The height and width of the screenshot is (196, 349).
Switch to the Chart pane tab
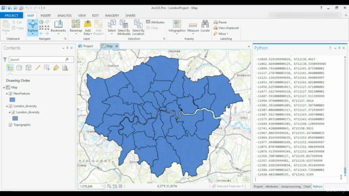click(x=306, y=186)
